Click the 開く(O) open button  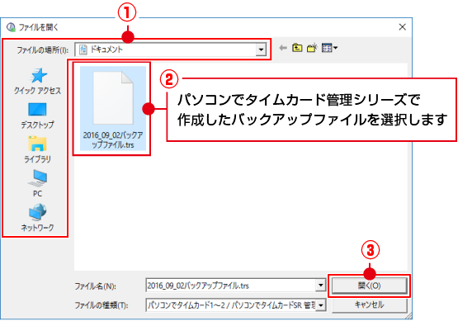pyautogui.click(x=369, y=286)
